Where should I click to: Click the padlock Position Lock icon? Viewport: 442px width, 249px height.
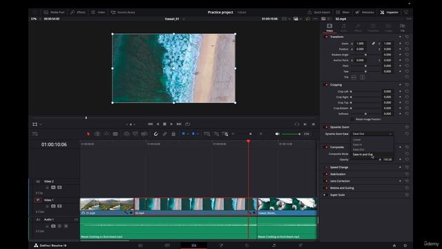point(173,133)
